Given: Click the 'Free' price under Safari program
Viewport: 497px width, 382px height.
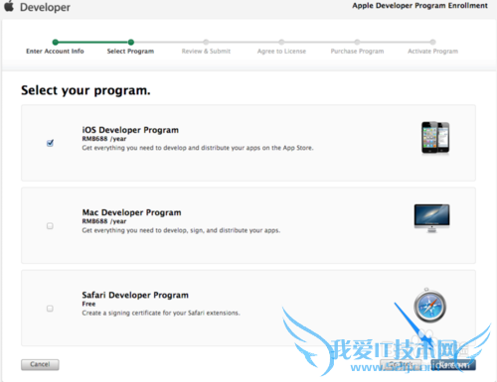Looking at the screenshot, I should pos(88,304).
